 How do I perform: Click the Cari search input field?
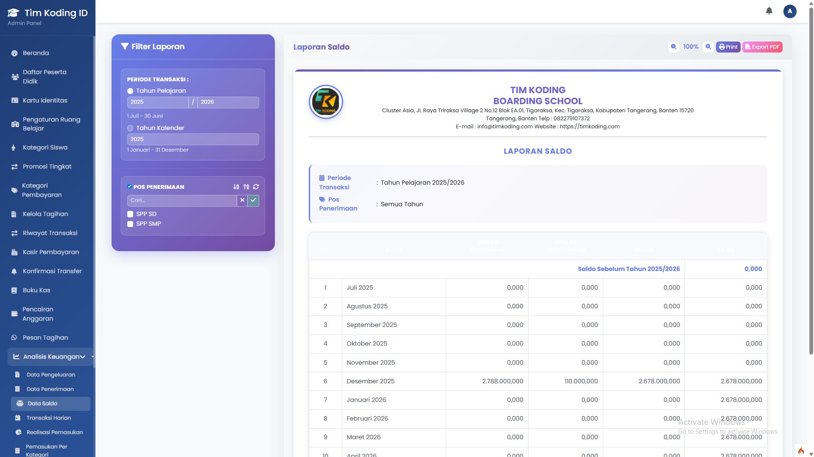pyautogui.click(x=182, y=200)
